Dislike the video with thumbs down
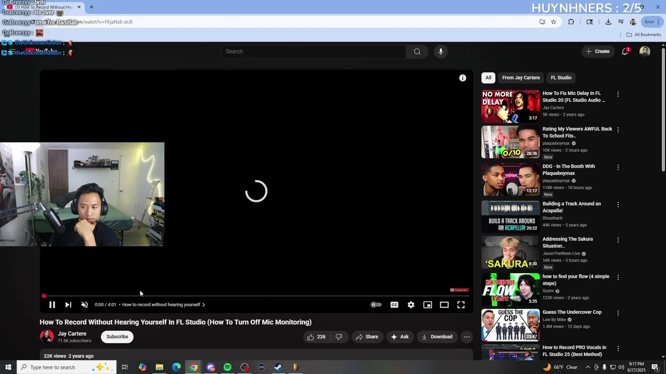This screenshot has height=374, width=666. click(x=339, y=337)
